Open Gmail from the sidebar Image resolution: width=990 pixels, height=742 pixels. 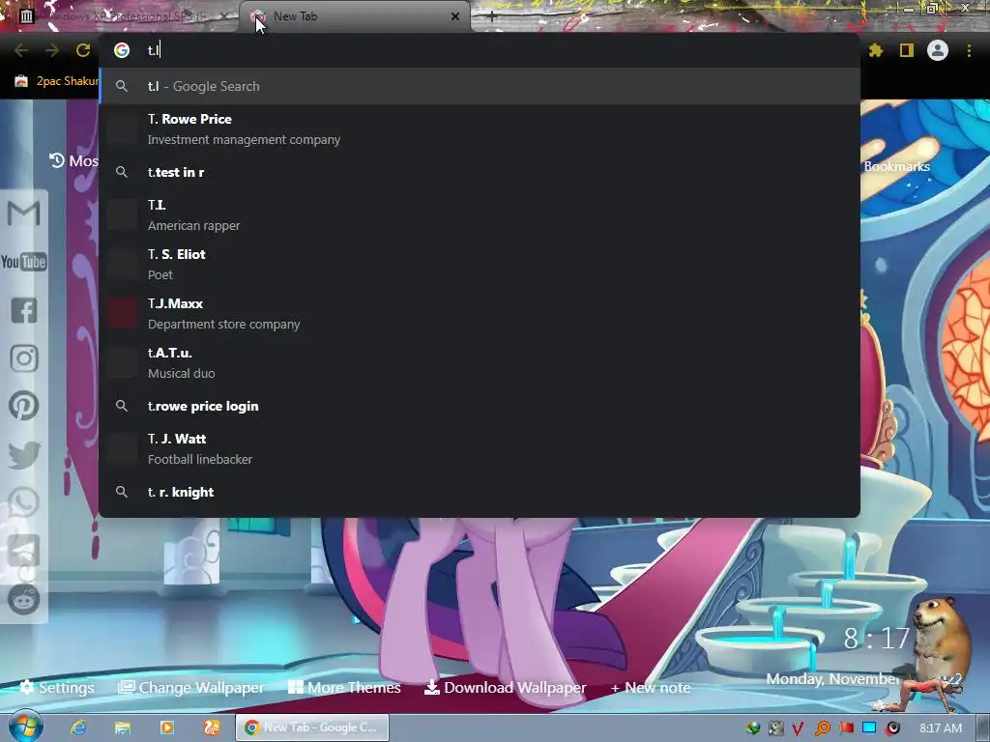click(x=24, y=214)
